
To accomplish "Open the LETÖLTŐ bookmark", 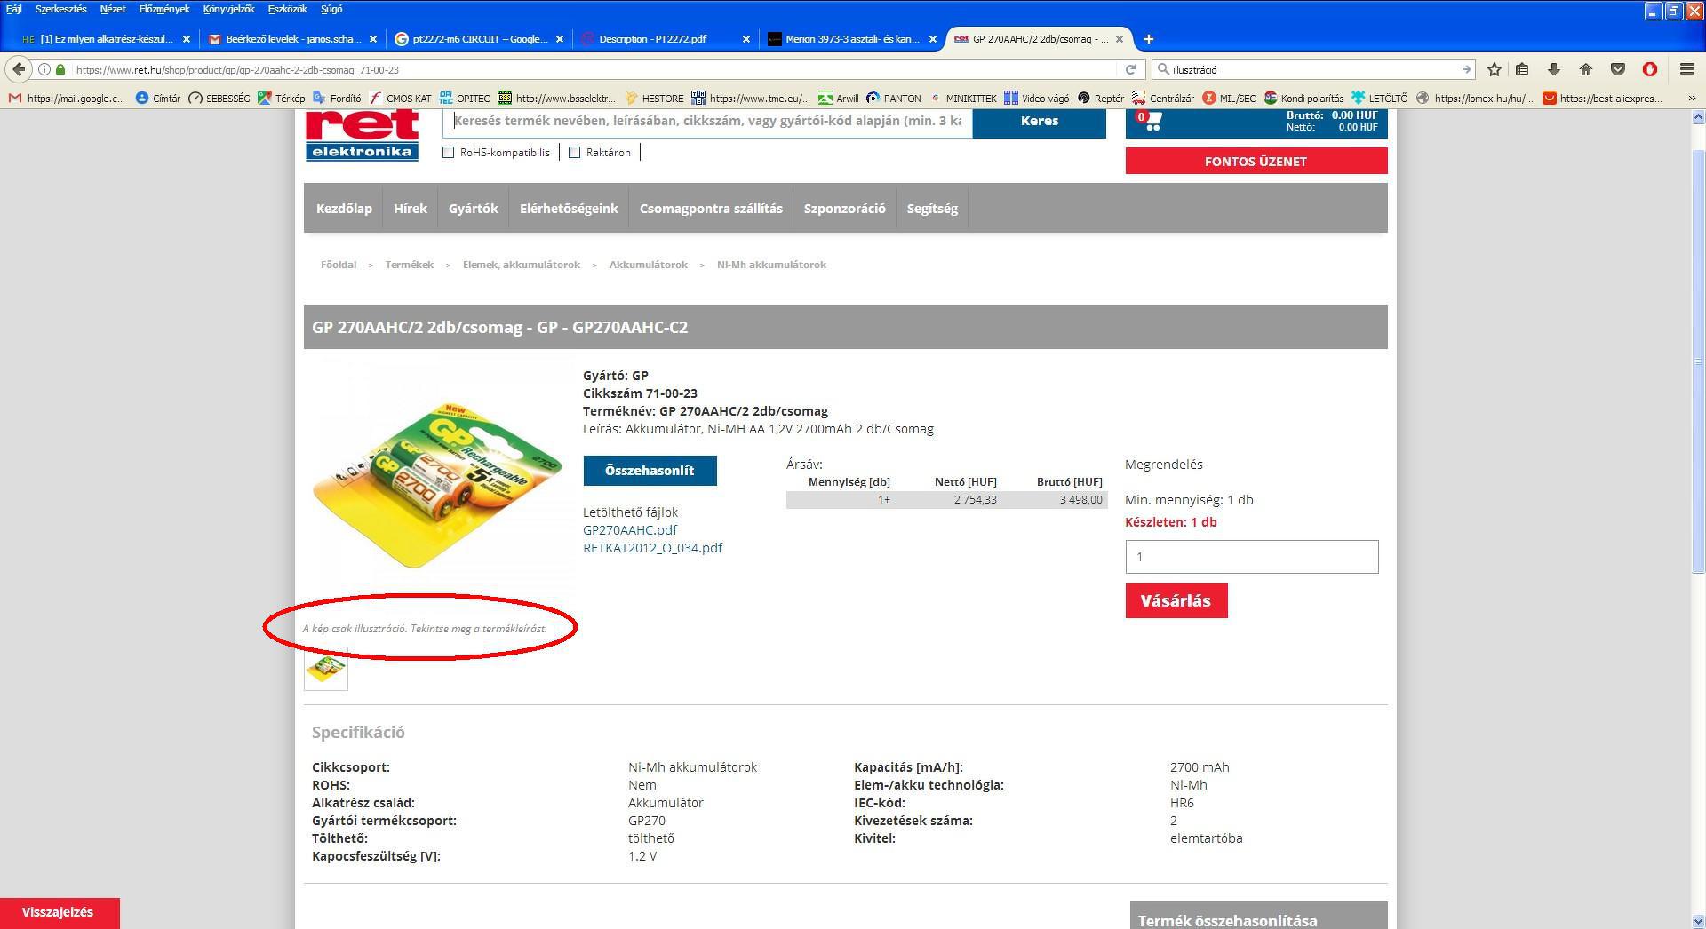I will 1379,99.
